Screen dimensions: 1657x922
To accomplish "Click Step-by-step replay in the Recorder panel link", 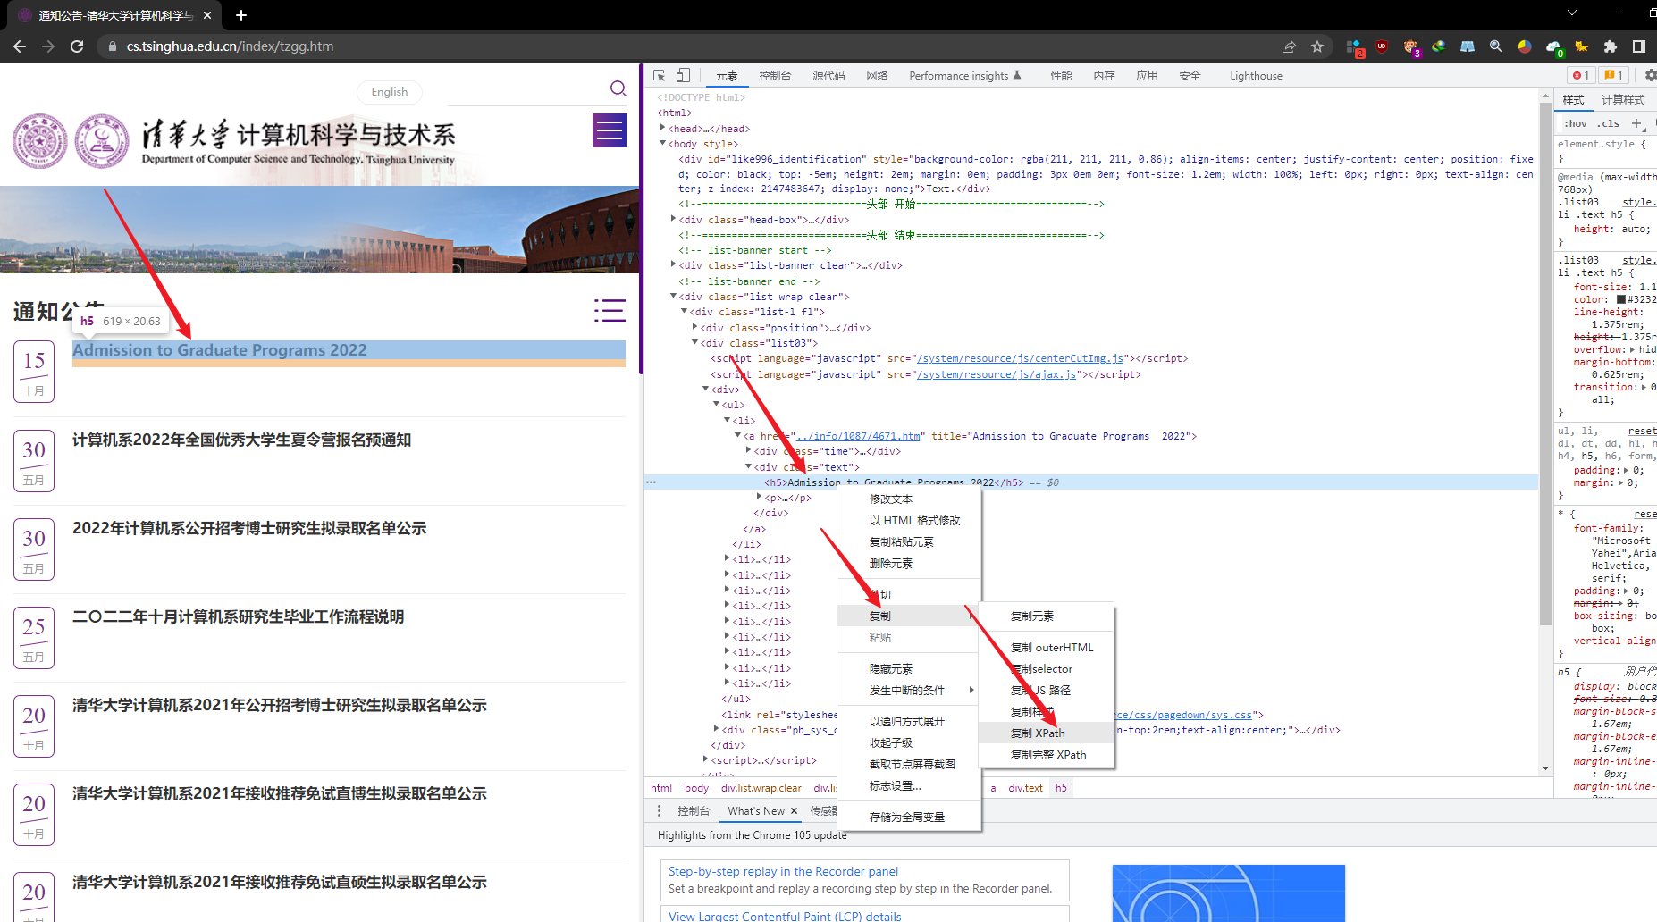I will 783,871.
